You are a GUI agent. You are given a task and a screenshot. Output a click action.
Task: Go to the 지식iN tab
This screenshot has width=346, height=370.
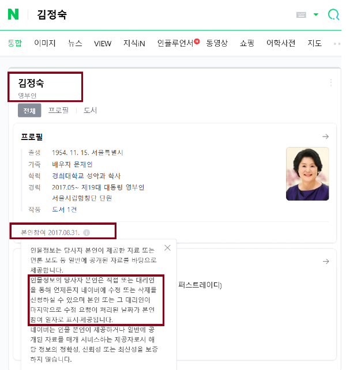(134, 43)
